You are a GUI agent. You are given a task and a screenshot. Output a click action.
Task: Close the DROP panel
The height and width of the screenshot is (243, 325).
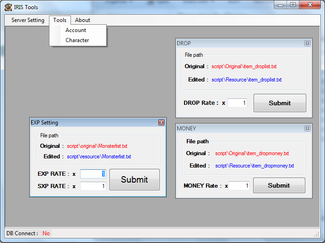point(307,43)
